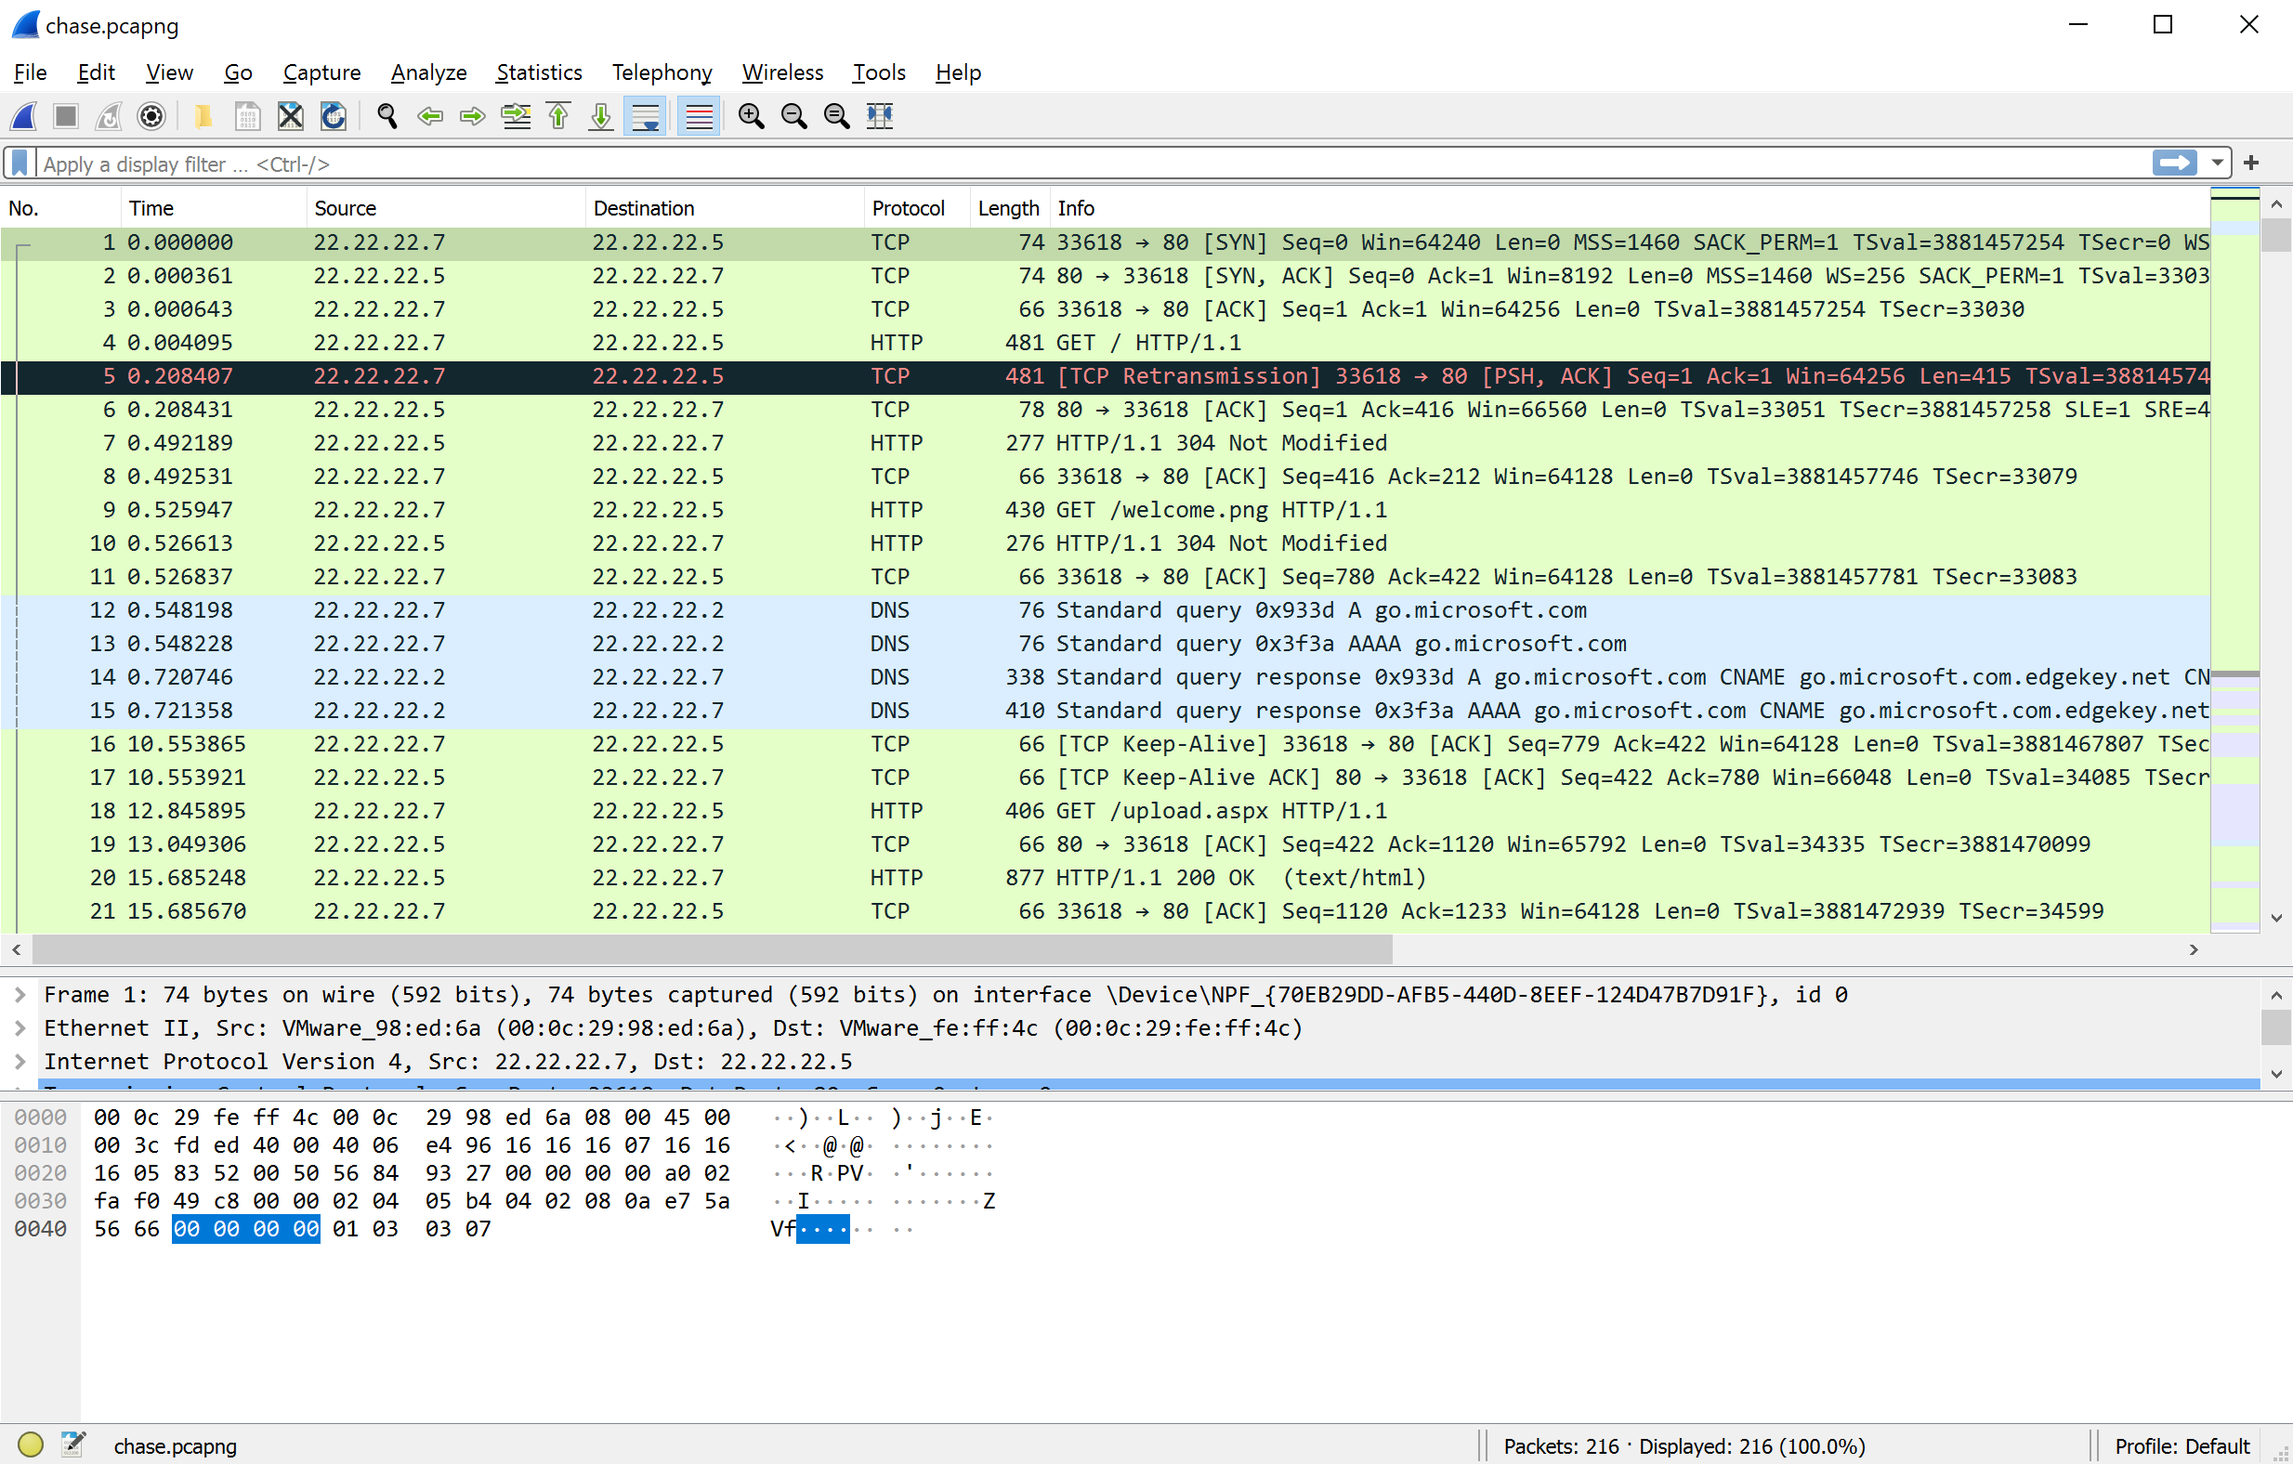This screenshot has height=1464, width=2293.
Task: Select packet 5 TCP Retransmission row
Action: click(1105, 376)
